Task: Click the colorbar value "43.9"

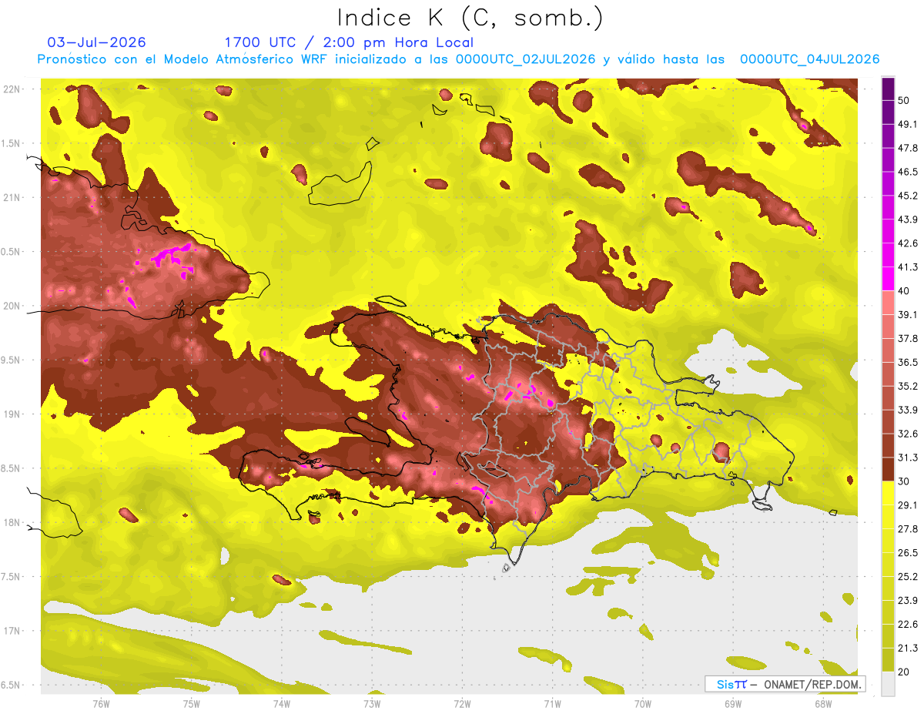Action: (908, 220)
